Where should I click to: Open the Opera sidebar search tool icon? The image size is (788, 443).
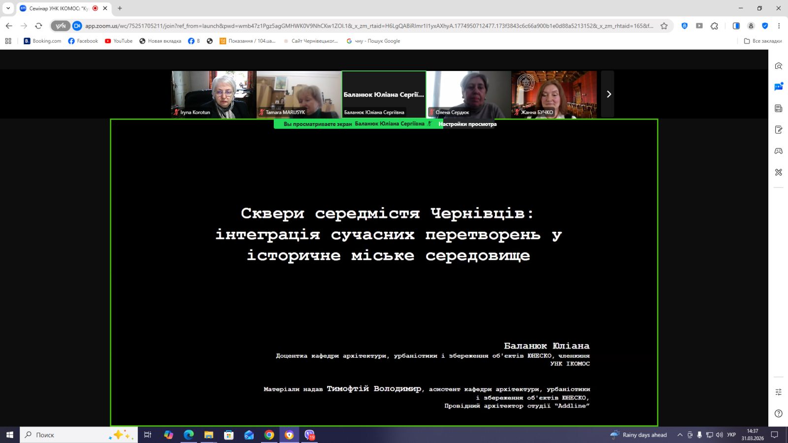point(779,66)
